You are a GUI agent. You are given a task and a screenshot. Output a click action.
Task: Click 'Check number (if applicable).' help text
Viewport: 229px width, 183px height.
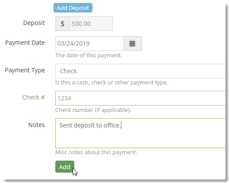pos(93,110)
